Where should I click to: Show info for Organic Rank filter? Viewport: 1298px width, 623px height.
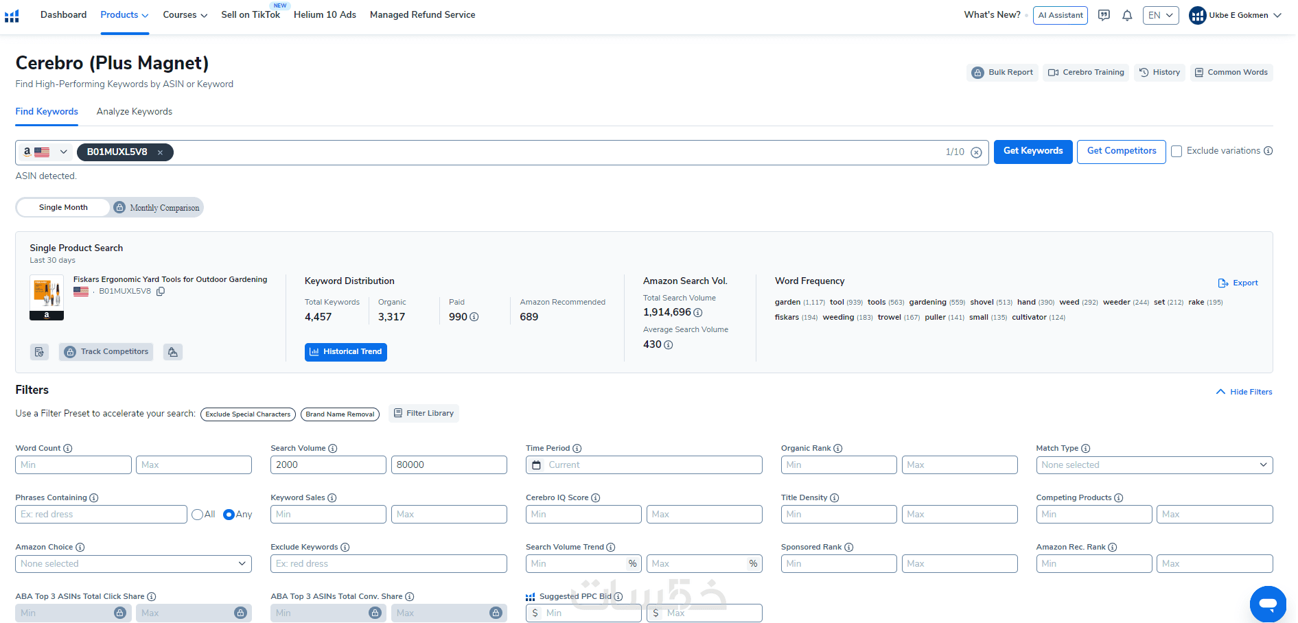(x=838, y=449)
